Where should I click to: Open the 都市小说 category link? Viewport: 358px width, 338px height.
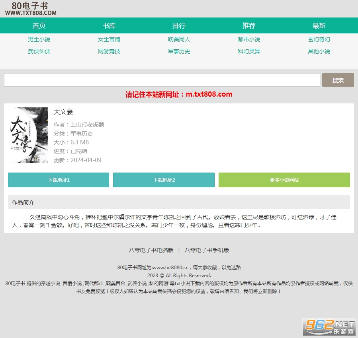(x=249, y=39)
